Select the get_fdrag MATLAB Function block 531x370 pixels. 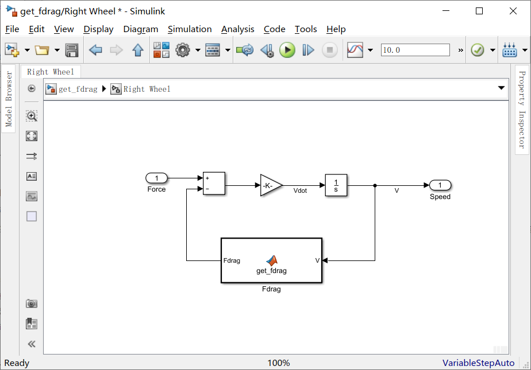[x=271, y=260]
